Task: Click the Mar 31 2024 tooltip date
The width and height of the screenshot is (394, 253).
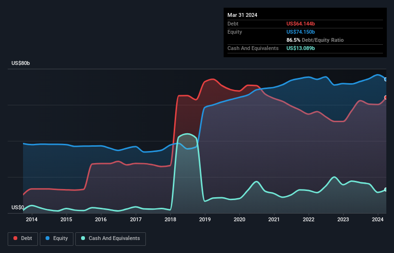Action: tap(242, 15)
